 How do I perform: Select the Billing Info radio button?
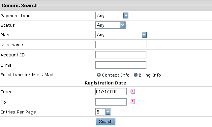tap(136, 75)
